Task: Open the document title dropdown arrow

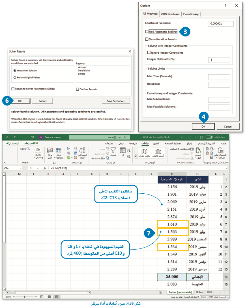Action: pyautogui.click(x=141, y=137)
